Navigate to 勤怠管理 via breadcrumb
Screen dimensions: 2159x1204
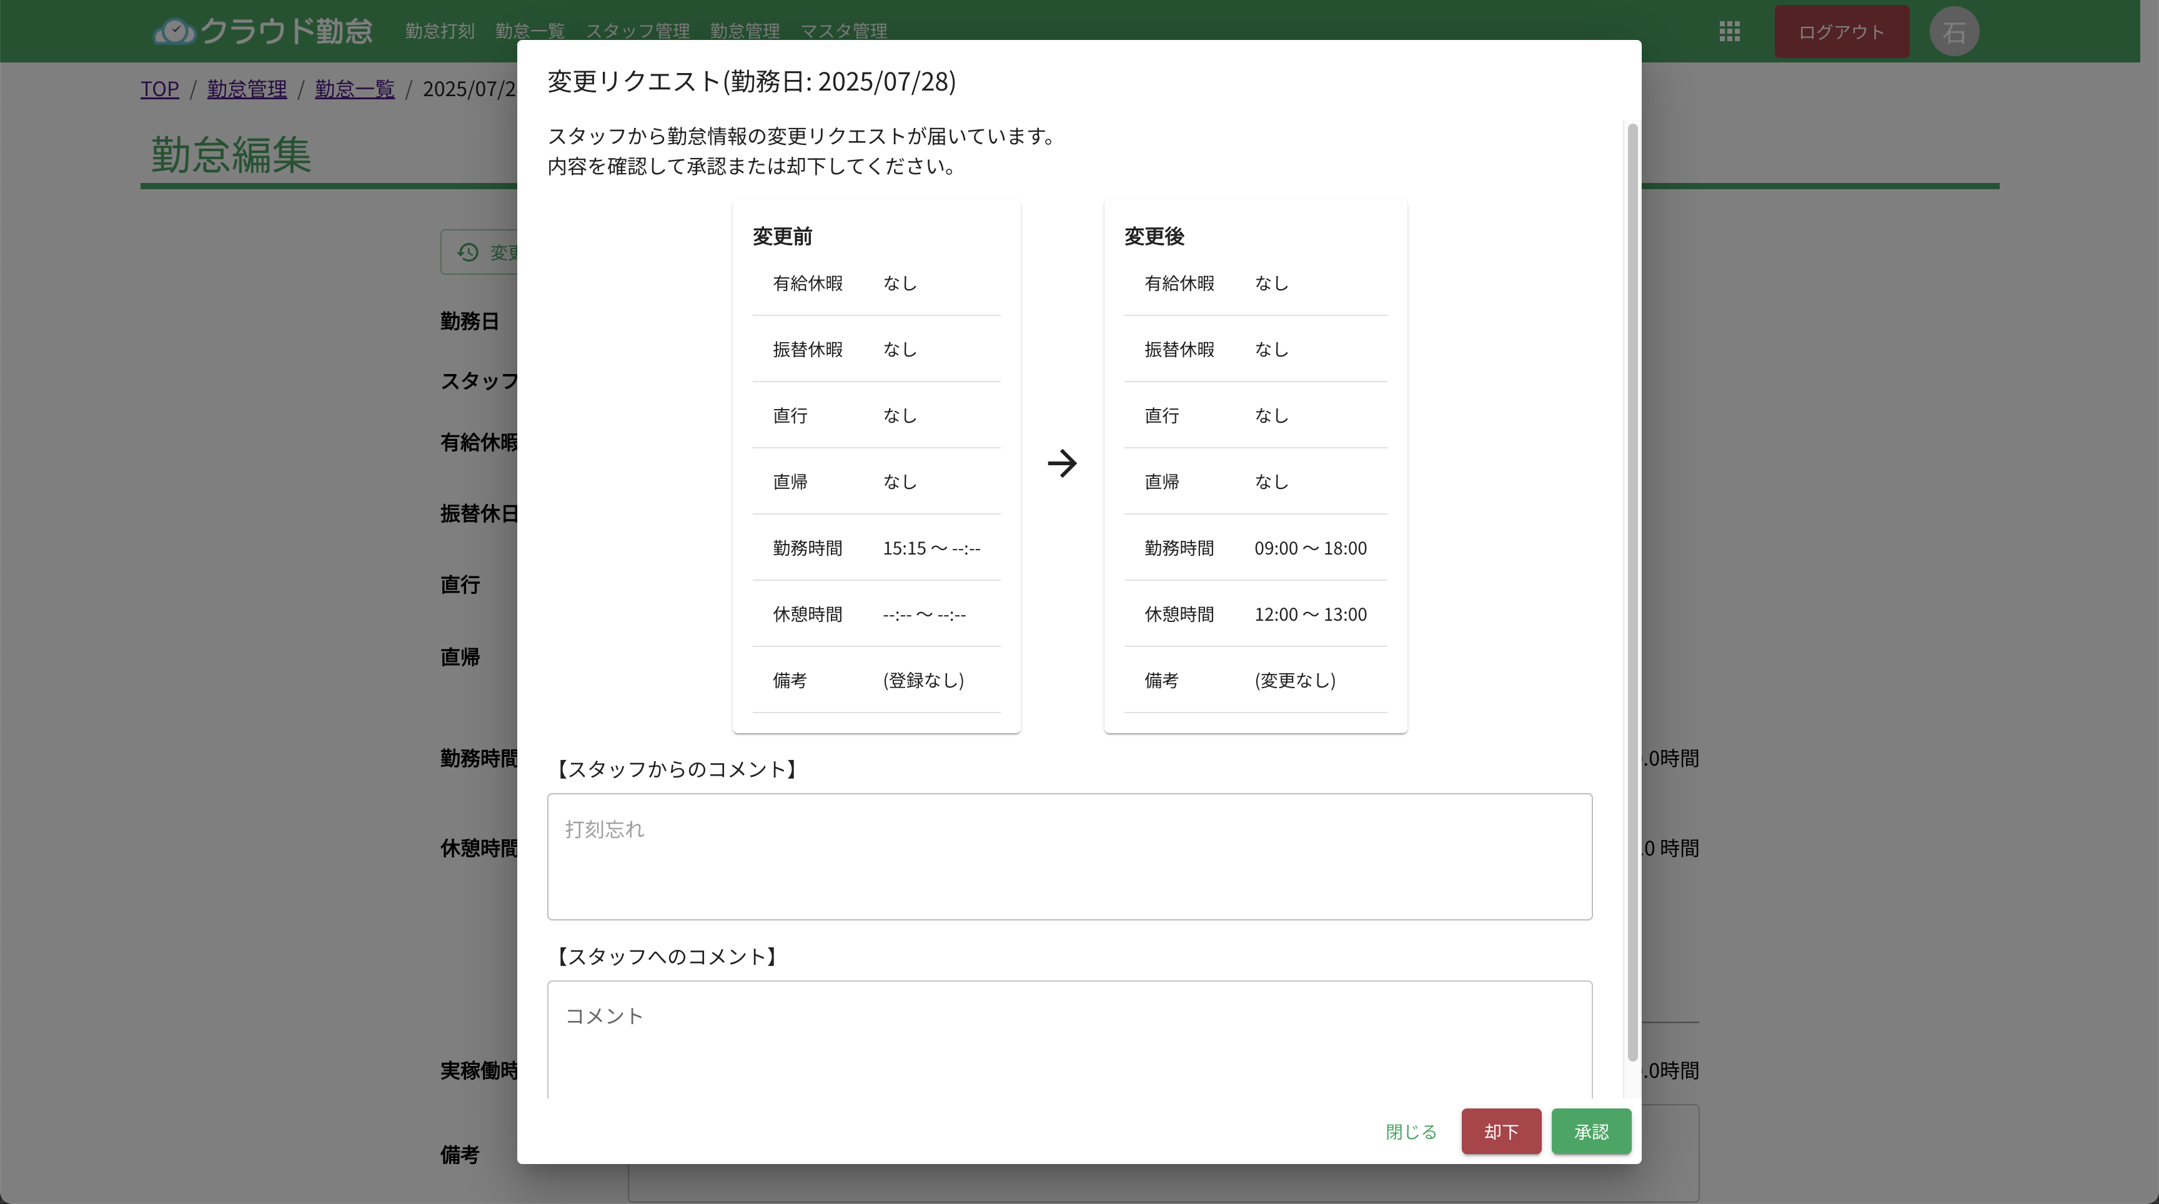coord(247,88)
